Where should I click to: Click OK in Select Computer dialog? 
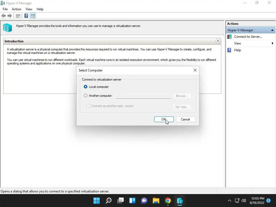point(164,119)
